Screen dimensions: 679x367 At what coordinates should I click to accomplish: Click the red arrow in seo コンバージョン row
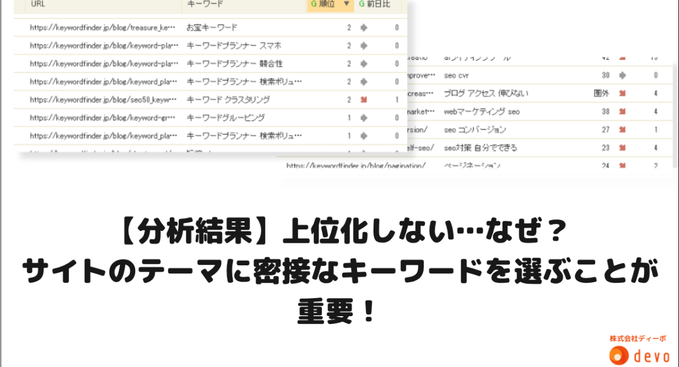coord(623,130)
